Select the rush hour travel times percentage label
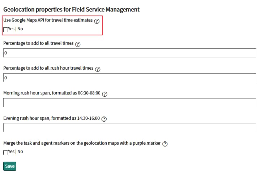 [x=48, y=68]
